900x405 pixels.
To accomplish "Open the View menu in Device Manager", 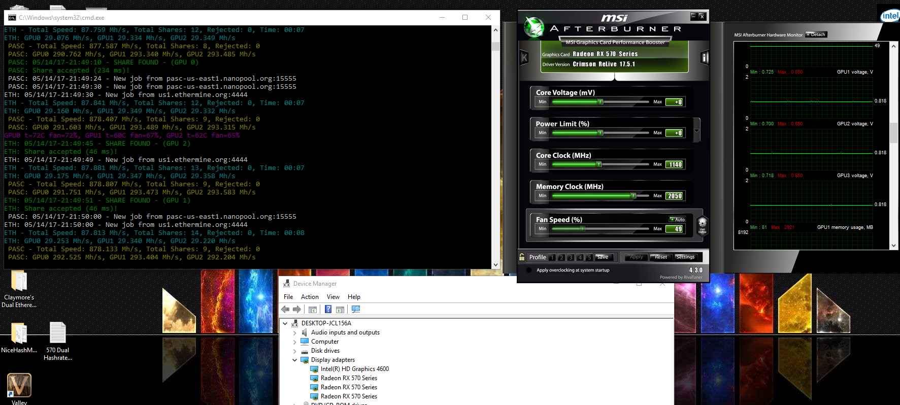I will tap(333, 297).
